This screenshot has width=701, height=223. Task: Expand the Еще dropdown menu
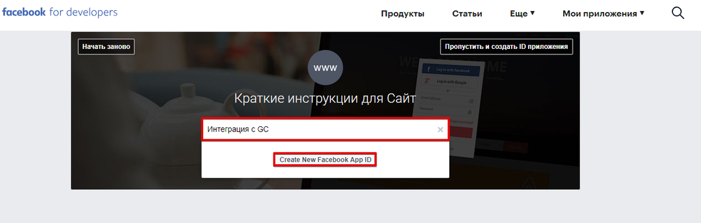tap(522, 13)
